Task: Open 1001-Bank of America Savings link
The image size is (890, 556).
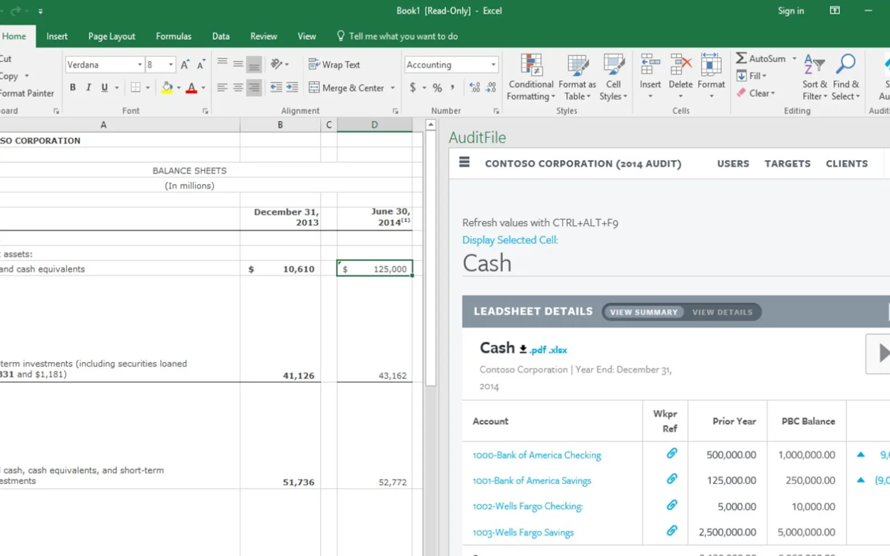Action: point(532,480)
